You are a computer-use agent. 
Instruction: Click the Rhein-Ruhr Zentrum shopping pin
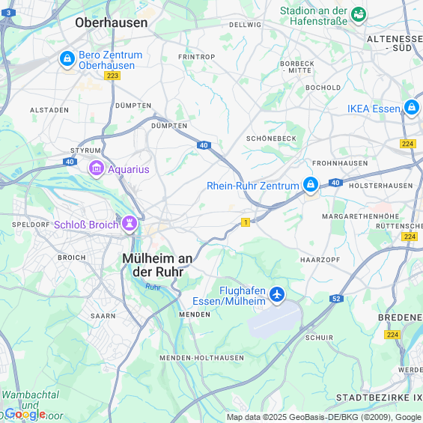click(x=311, y=186)
